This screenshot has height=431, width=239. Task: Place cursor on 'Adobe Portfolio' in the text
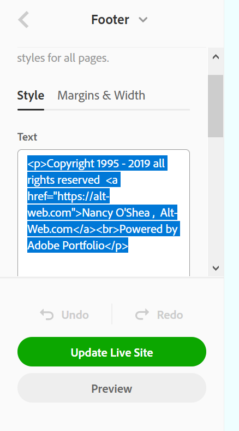tap(66, 246)
